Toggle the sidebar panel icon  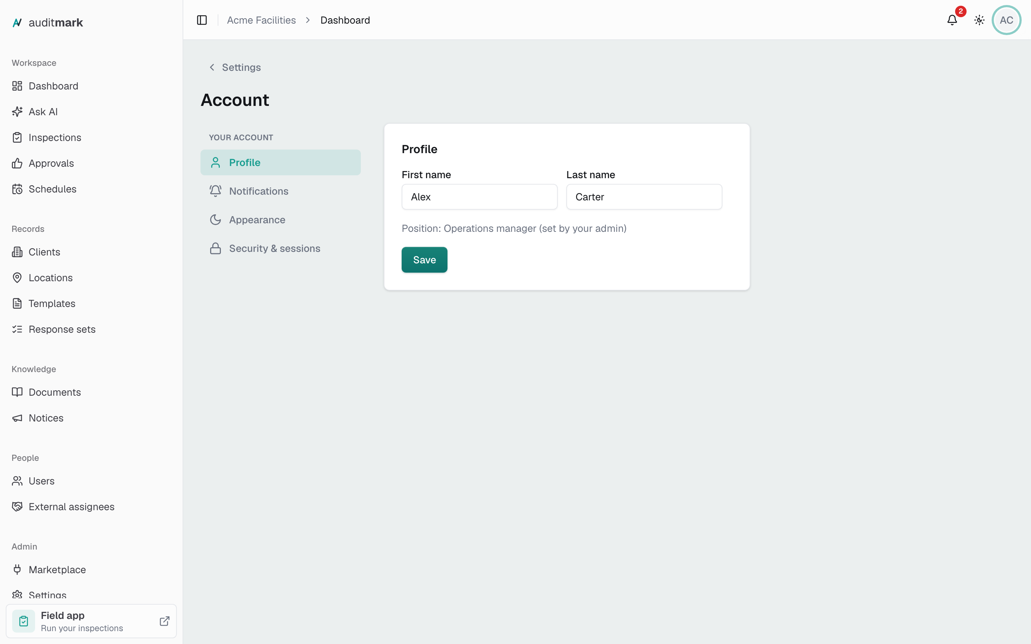202,20
